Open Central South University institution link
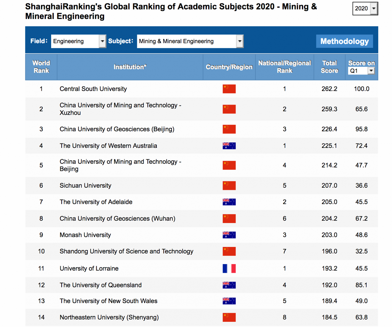Viewport: 392px width, 327px height. click(x=93, y=89)
